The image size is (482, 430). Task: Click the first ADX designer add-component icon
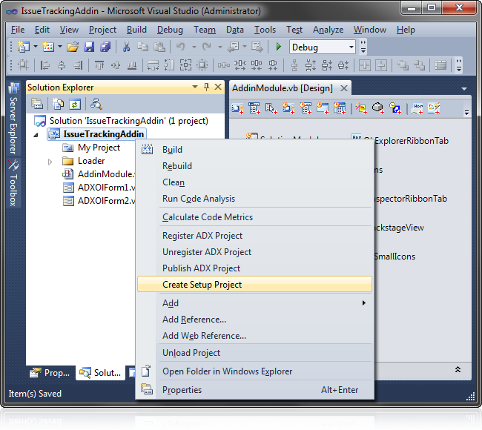pos(237,108)
